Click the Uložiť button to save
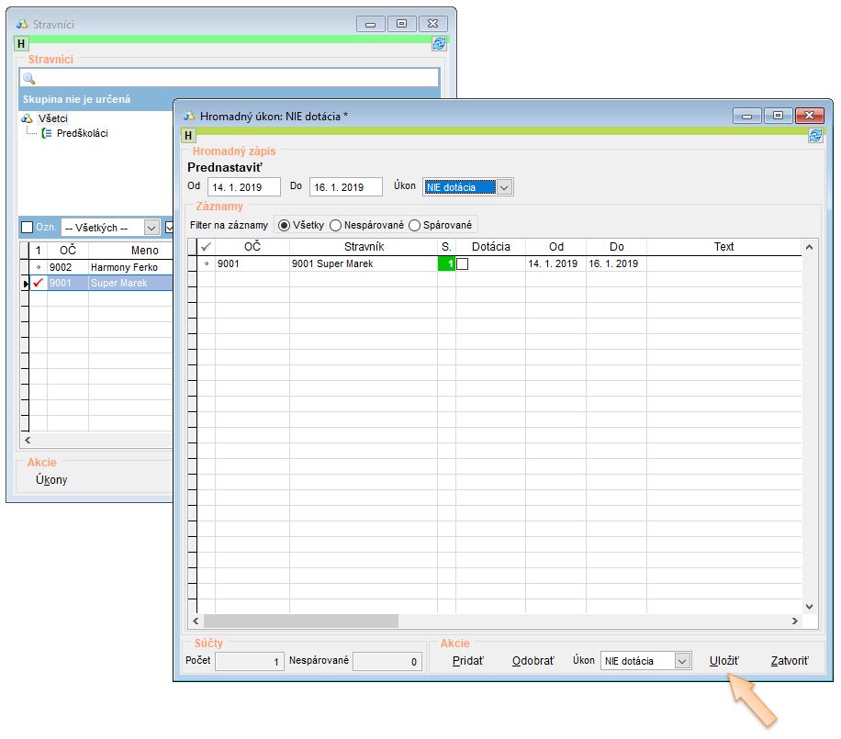841x739 pixels. pos(723,661)
